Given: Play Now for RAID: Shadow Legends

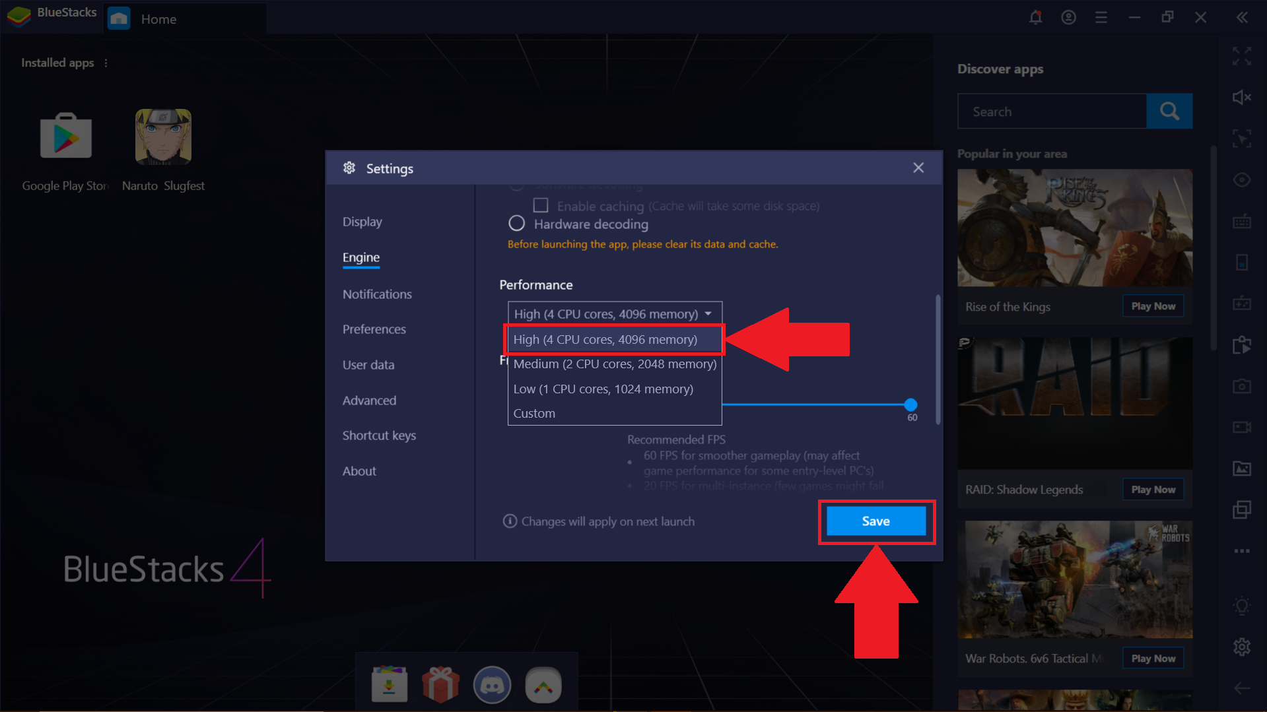Looking at the screenshot, I should pyautogui.click(x=1153, y=490).
